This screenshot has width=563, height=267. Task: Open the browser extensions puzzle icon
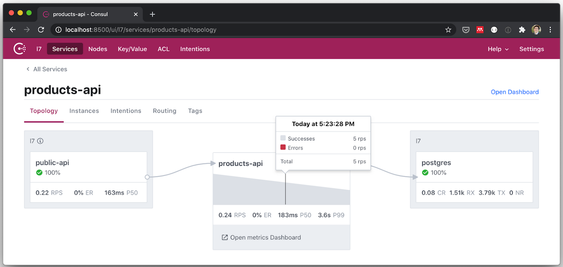coord(522,30)
